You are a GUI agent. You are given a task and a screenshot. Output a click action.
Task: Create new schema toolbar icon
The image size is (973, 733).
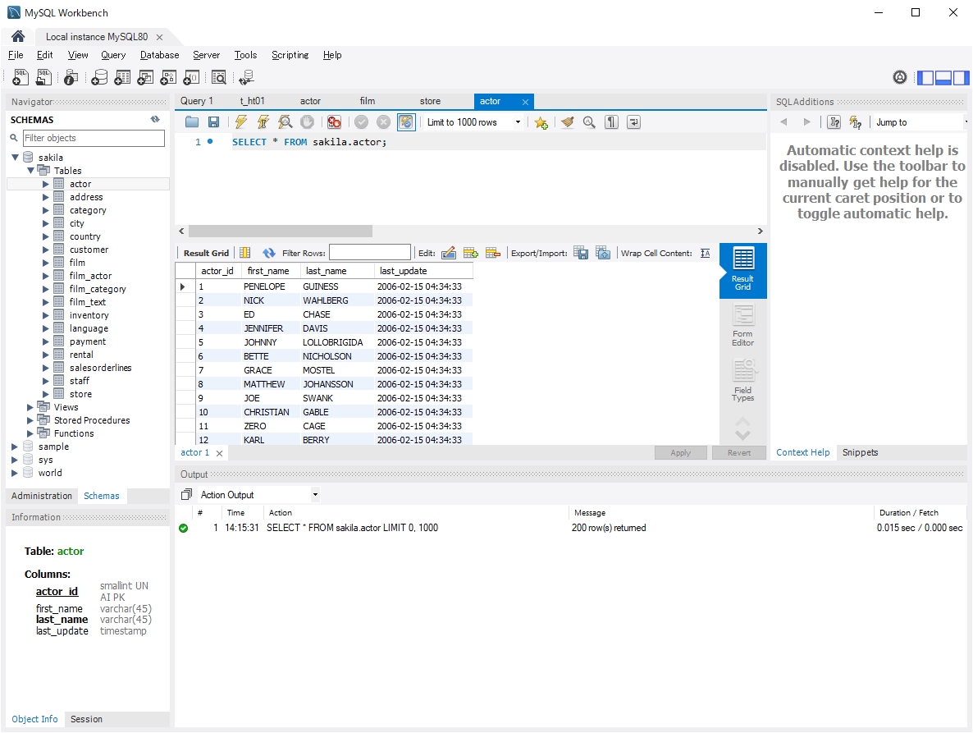click(x=99, y=77)
